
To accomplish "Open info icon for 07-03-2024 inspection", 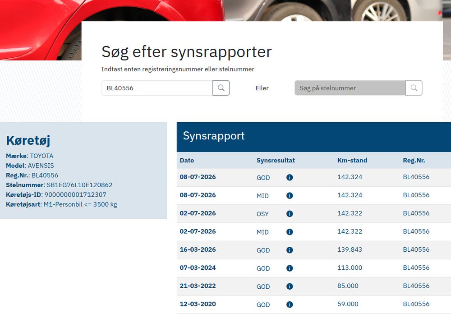I will tap(290, 268).
